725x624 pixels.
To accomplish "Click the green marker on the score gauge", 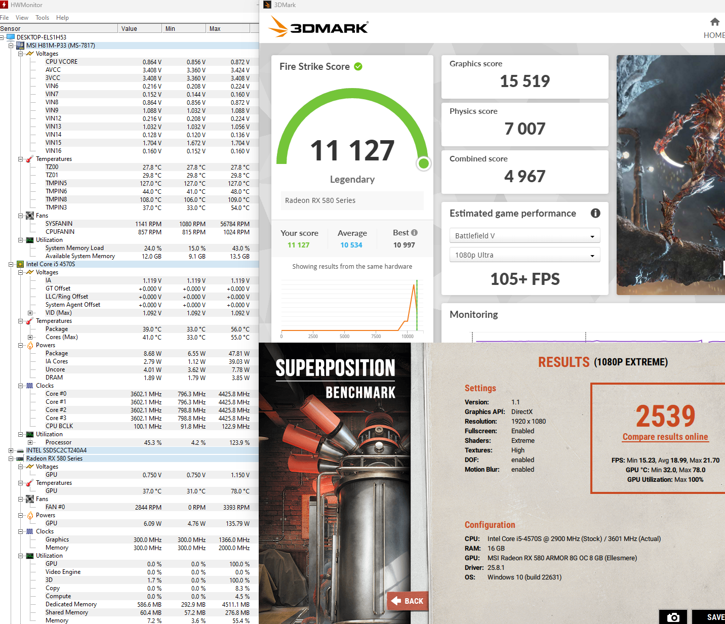I will 424,163.
